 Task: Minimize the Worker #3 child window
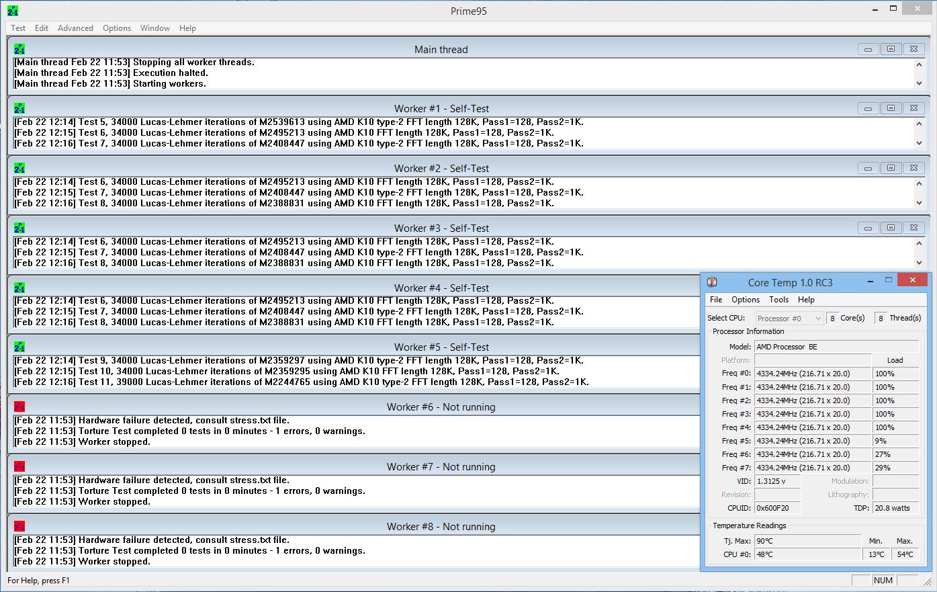pyautogui.click(x=868, y=228)
